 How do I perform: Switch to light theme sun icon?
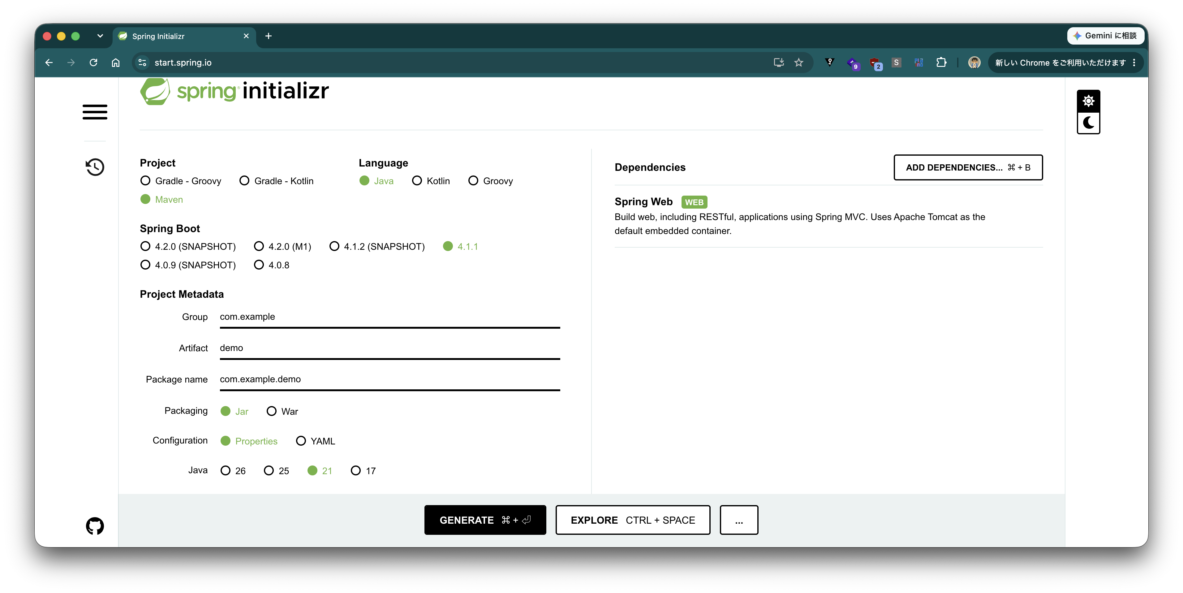coord(1088,101)
